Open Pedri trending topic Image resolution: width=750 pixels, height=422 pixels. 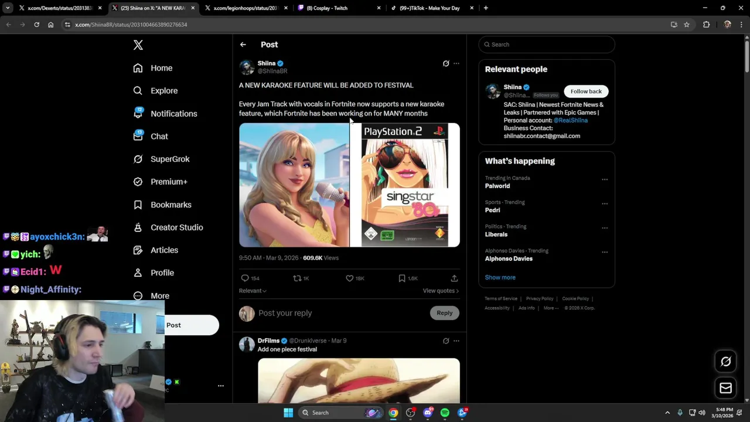click(492, 210)
